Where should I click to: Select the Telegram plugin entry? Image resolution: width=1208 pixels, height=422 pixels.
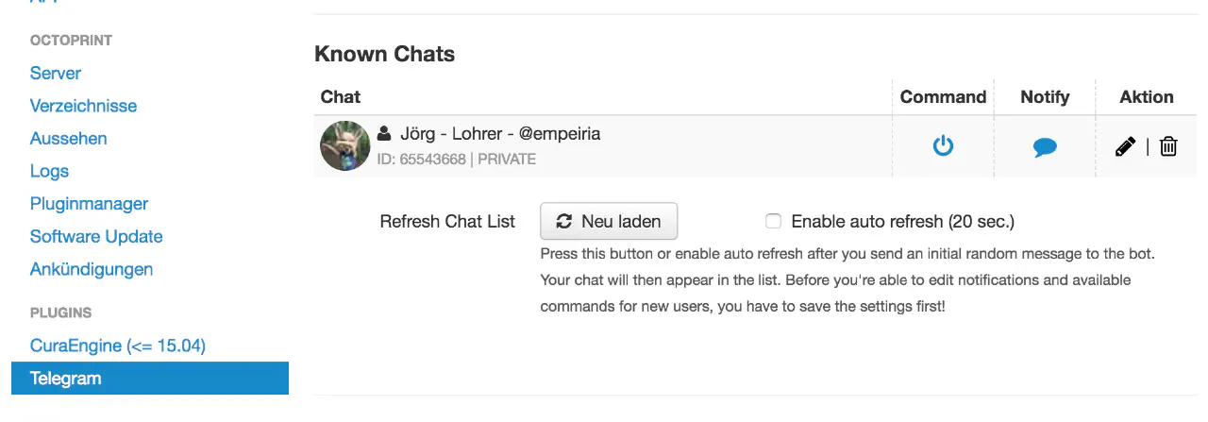tap(65, 379)
